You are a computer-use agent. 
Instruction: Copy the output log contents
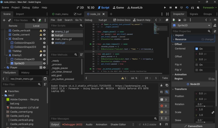click(167, 85)
